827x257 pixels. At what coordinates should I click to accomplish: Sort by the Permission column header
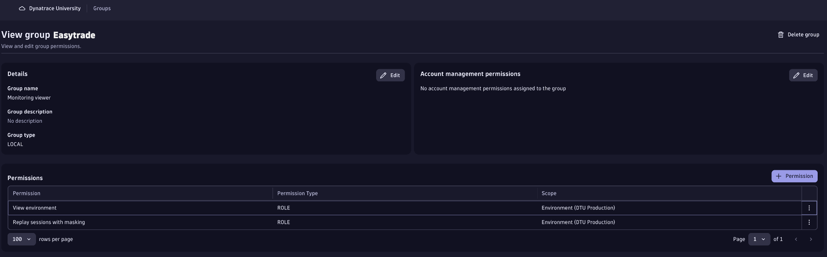[27, 193]
